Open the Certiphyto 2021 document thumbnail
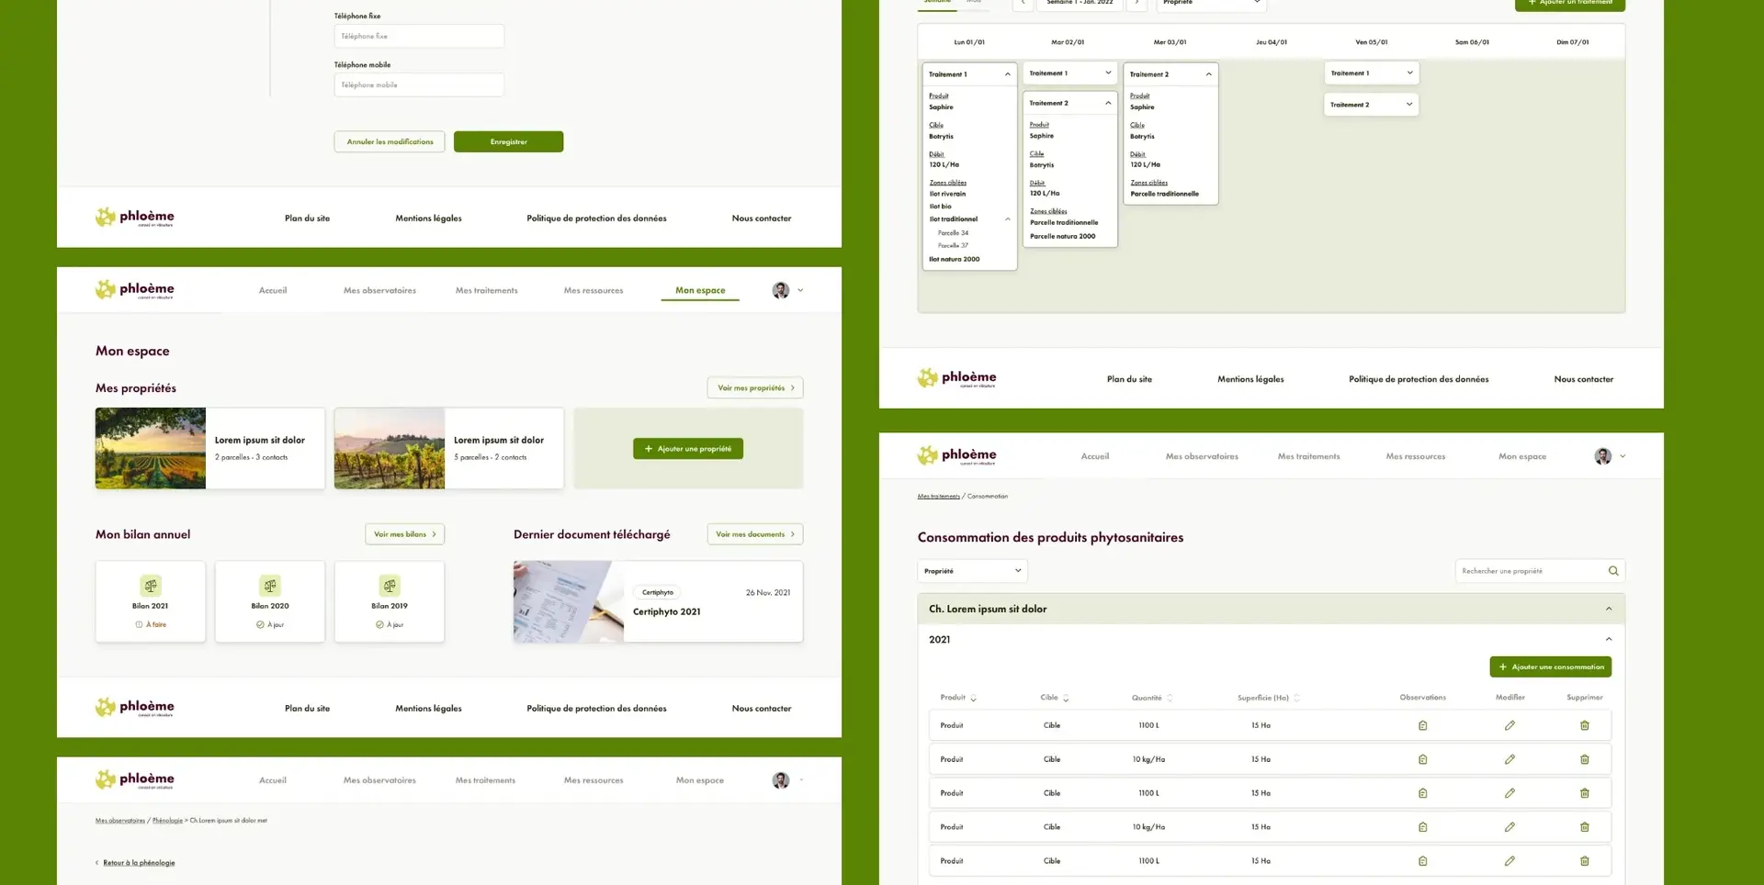Screen dimensions: 1764x885 569,601
